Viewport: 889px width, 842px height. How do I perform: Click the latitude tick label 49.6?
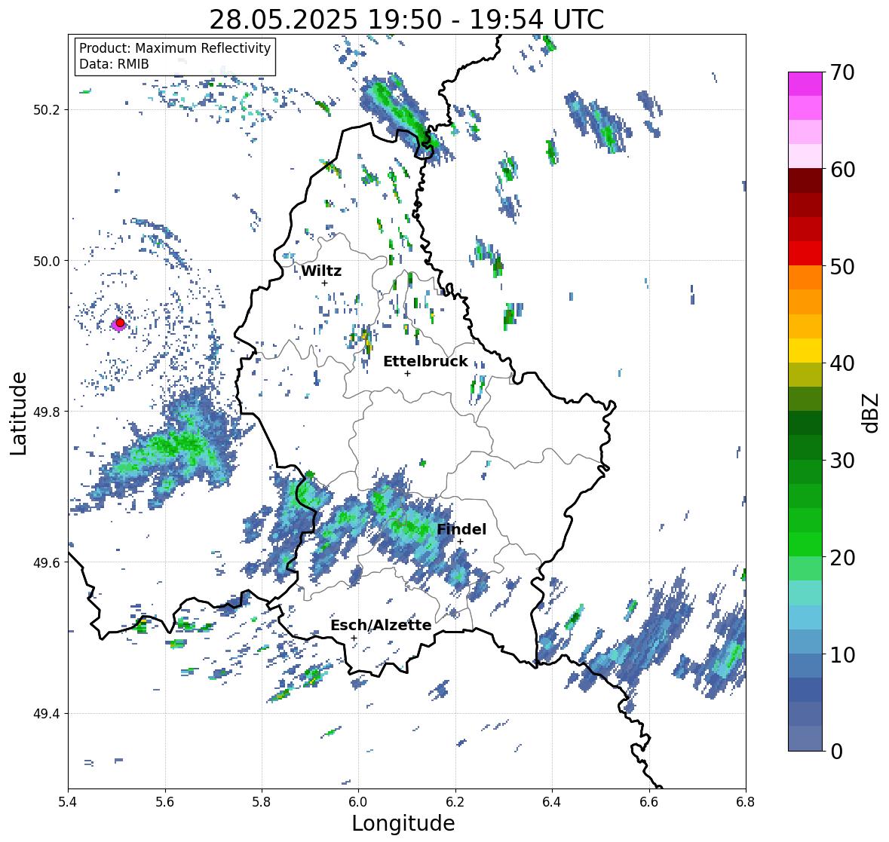point(47,562)
